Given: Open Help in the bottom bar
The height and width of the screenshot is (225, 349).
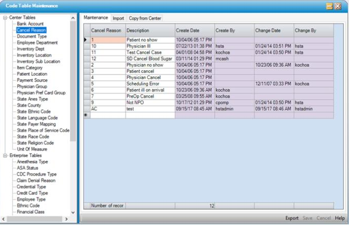Looking at the screenshot, I should coord(340,218).
